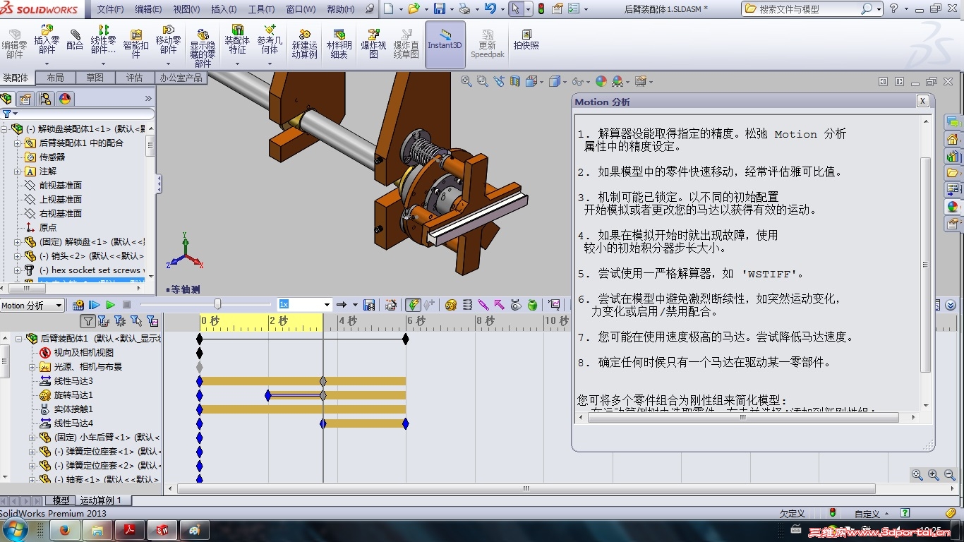This screenshot has height=542, width=964.
Task: Click the Adobe Reader icon on the taskbar
Action: [x=130, y=531]
